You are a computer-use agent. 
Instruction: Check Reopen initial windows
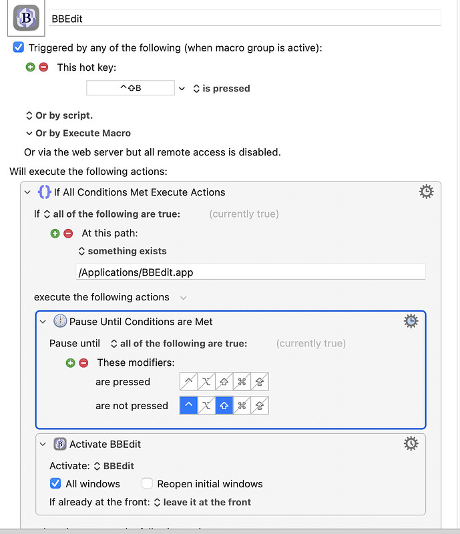pos(146,483)
